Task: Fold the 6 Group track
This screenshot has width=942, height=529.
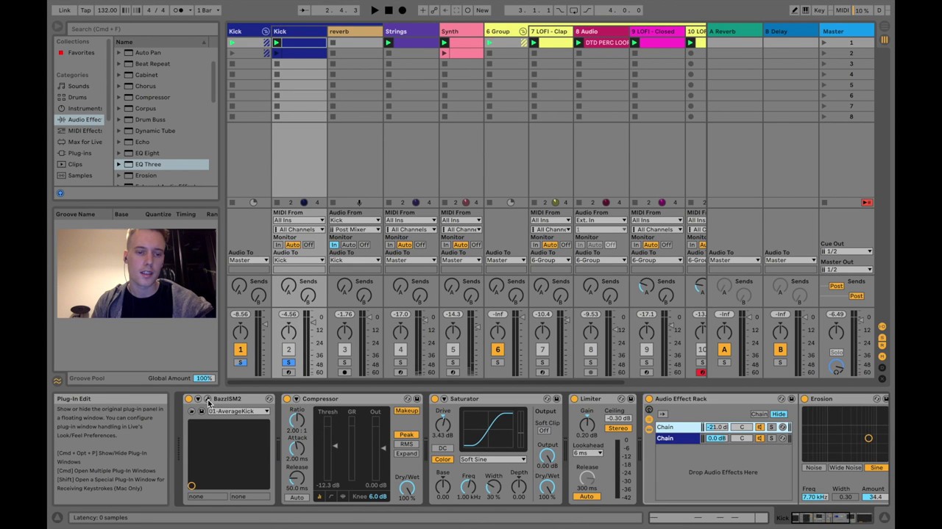Action: 523,32
